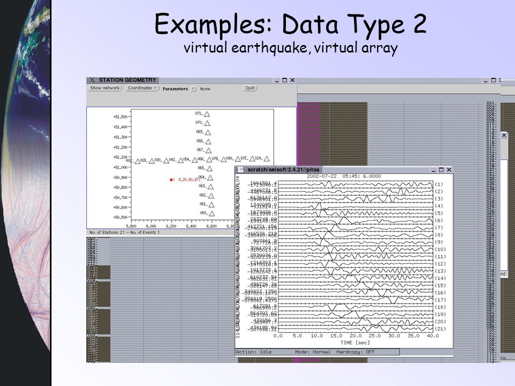515x386 pixels.
Task: Select station triangle 070
Action: point(207,123)
